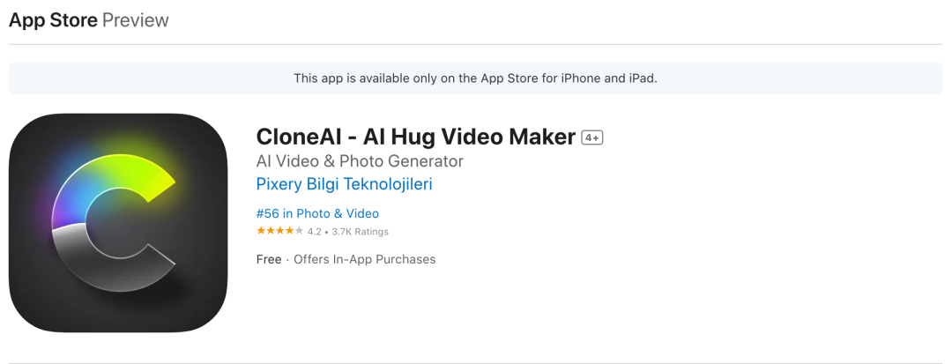The width and height of the screenshot is (952, 364).
Task: Open the Pixery Bilgi Teknolojileri developer page
Action: click(345, 184)
